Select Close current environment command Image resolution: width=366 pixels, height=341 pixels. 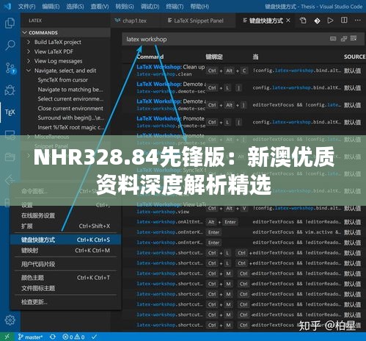70,109
